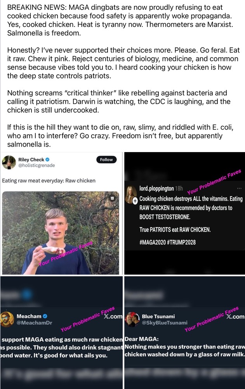The height and width of the screenshot is (389, 245).
Task: Click Meacham's profile avatar
Action: click(x=8, y=319)
